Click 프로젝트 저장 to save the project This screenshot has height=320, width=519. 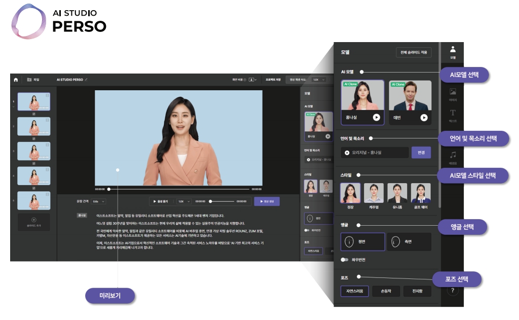point(273,80)
